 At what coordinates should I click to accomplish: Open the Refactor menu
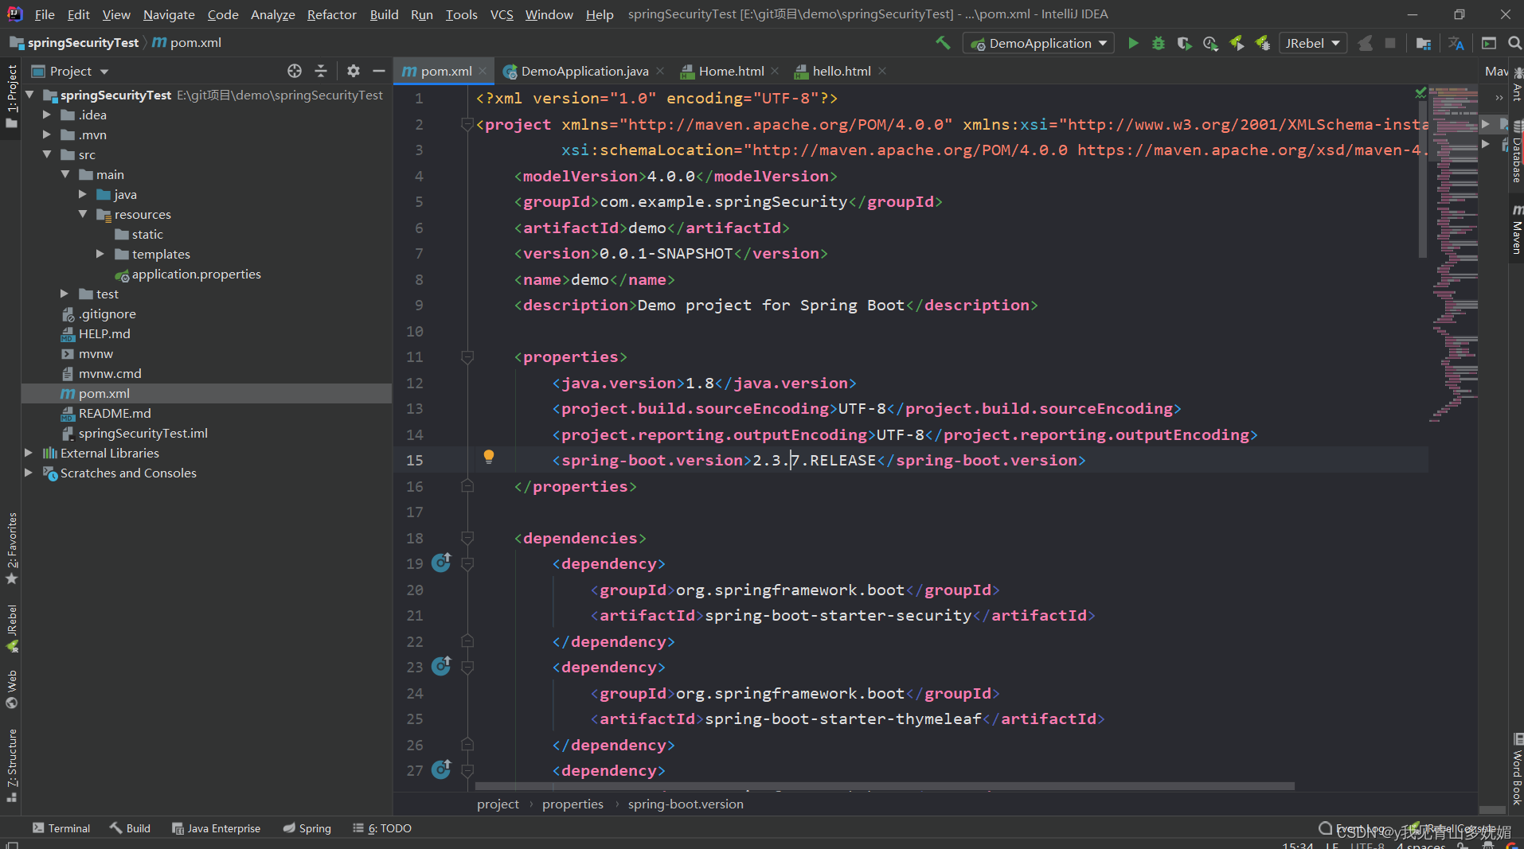pyautogui.click(x=331, y=14)
